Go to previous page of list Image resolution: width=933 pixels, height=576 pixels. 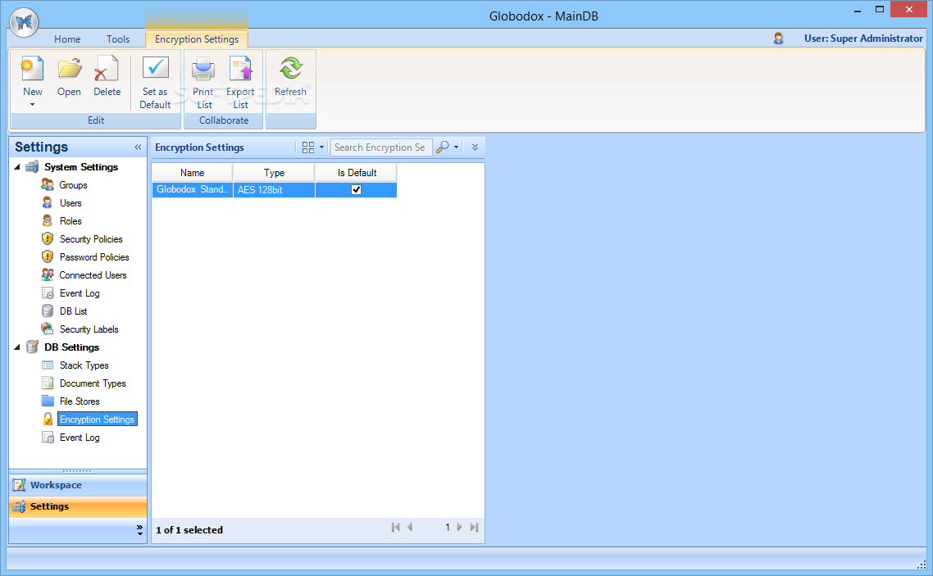pos(410,528)
